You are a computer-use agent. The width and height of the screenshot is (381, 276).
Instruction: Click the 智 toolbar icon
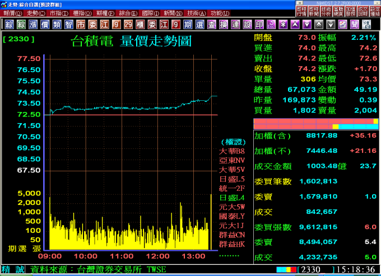(69, 24)
